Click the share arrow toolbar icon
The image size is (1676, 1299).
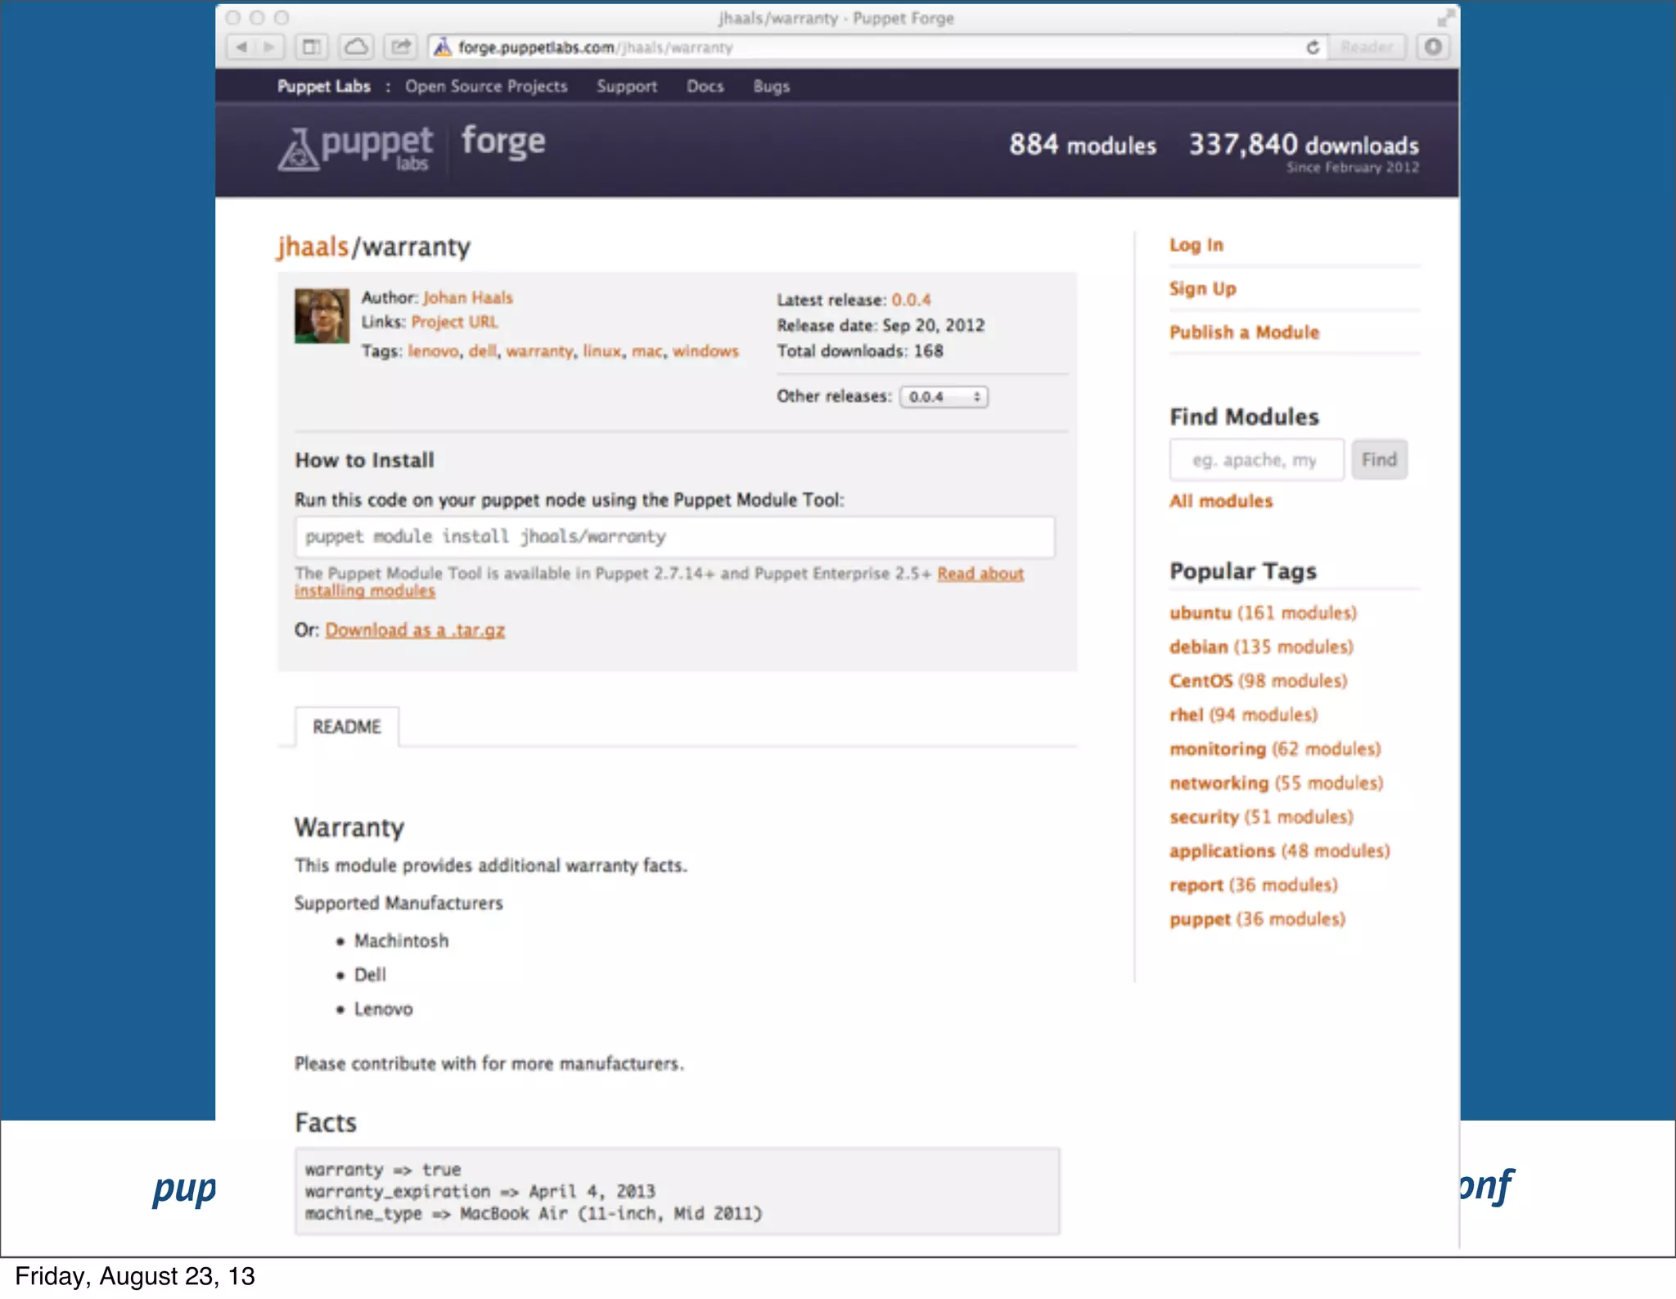tap(400, 47)
